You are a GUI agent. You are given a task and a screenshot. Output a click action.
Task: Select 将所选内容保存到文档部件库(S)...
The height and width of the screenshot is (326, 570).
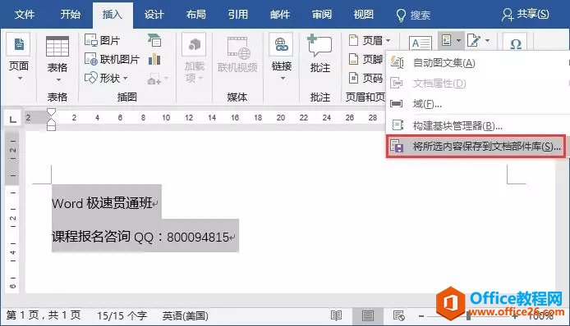[476, 147]
